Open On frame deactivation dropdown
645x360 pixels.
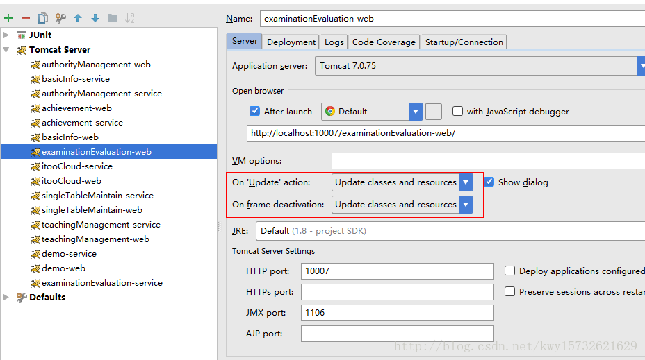402,205
